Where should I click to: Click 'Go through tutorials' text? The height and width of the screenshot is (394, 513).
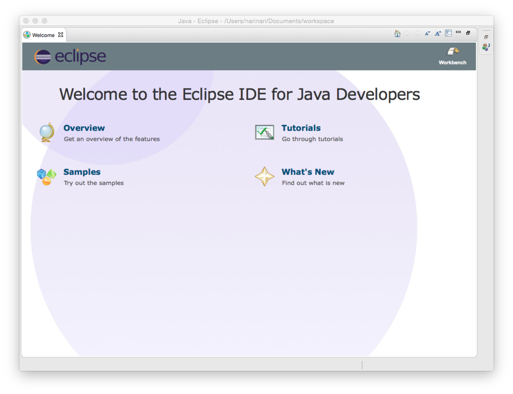tap(313, 139)
